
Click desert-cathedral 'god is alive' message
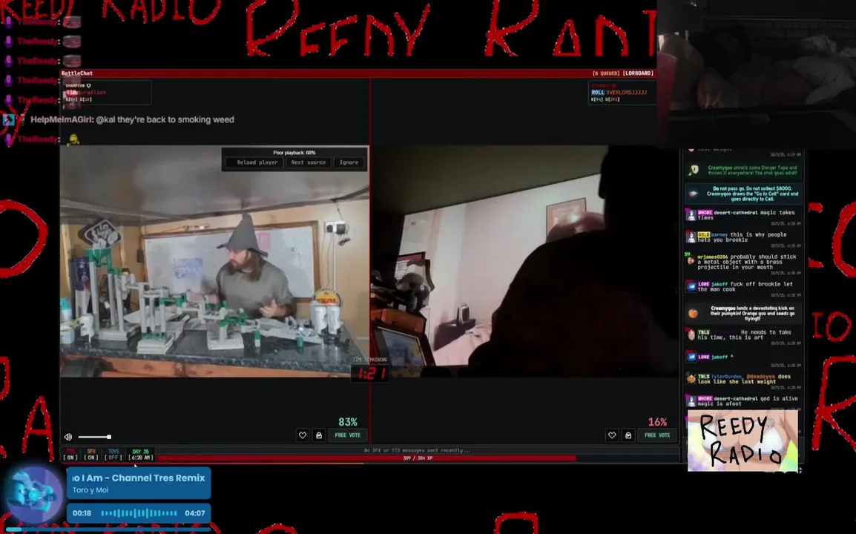[x=743, y=400]
